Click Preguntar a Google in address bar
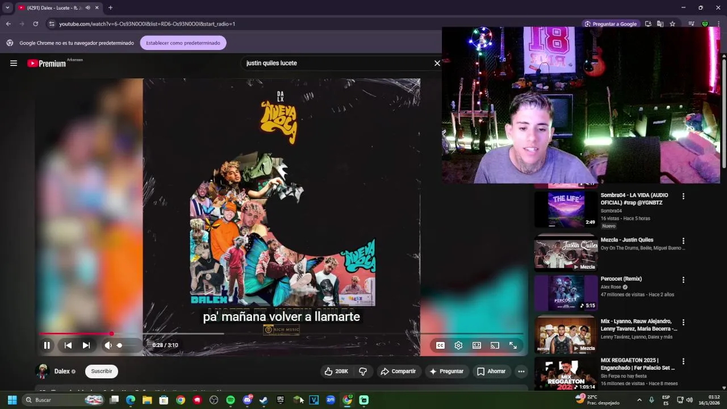The height and width of the screenshot is (409, 727). (x=611, y=24)
